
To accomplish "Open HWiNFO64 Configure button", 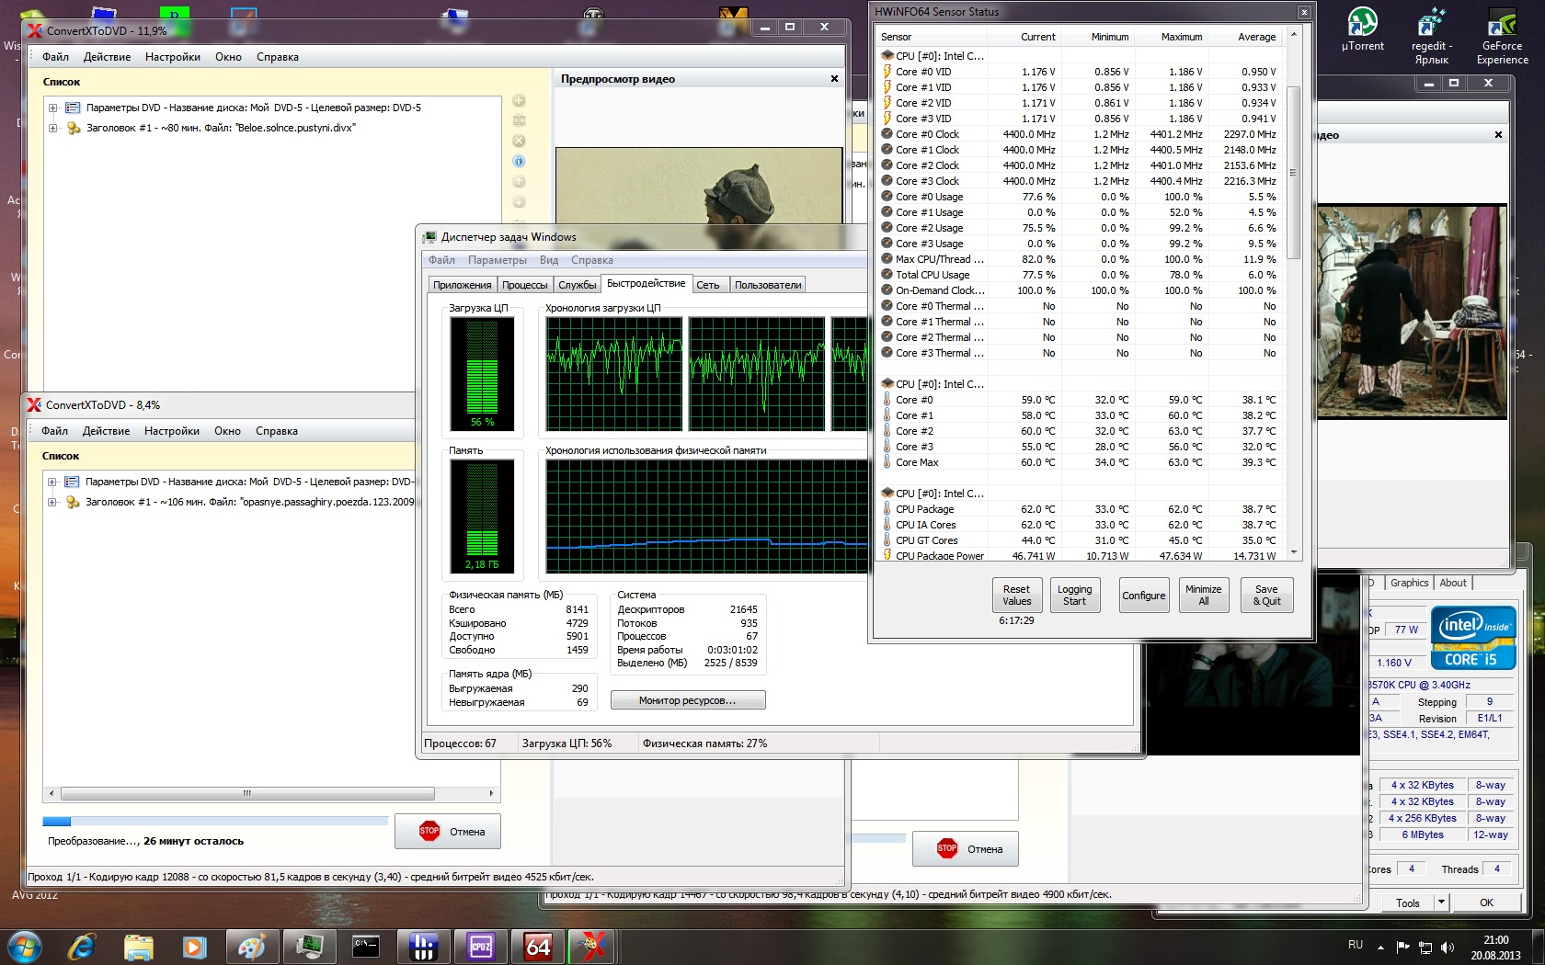I will click(1143, 596).
